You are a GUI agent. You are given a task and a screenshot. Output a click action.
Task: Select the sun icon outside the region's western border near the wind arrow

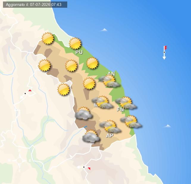tap(64, 89)
